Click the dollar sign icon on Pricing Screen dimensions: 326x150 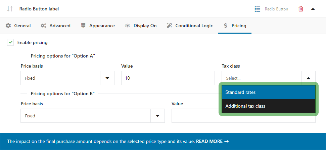226,26
